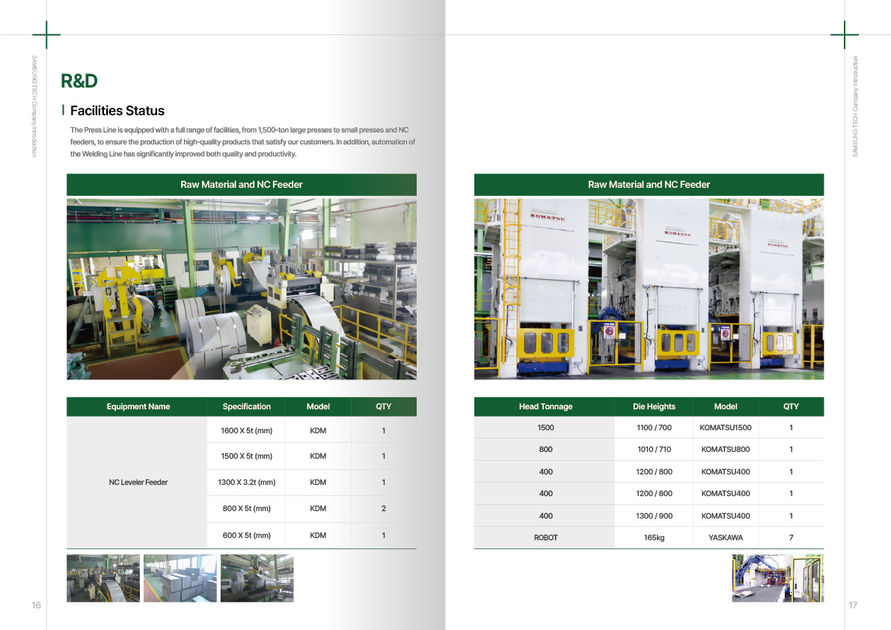Image resolution: width=891 pixels, height=630 pixels.
Task: Click the 1300 X 3.2t (mm) specification cell
Action: (x=246, y=483)
